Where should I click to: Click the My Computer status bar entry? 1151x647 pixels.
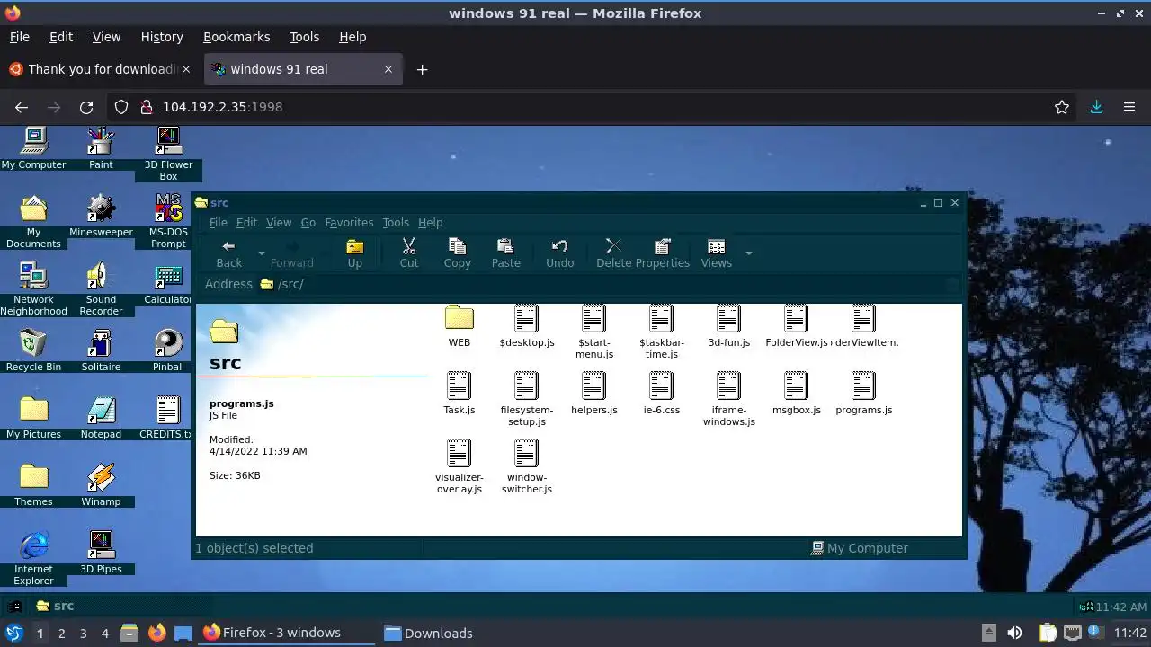click(x=860, y=548)
